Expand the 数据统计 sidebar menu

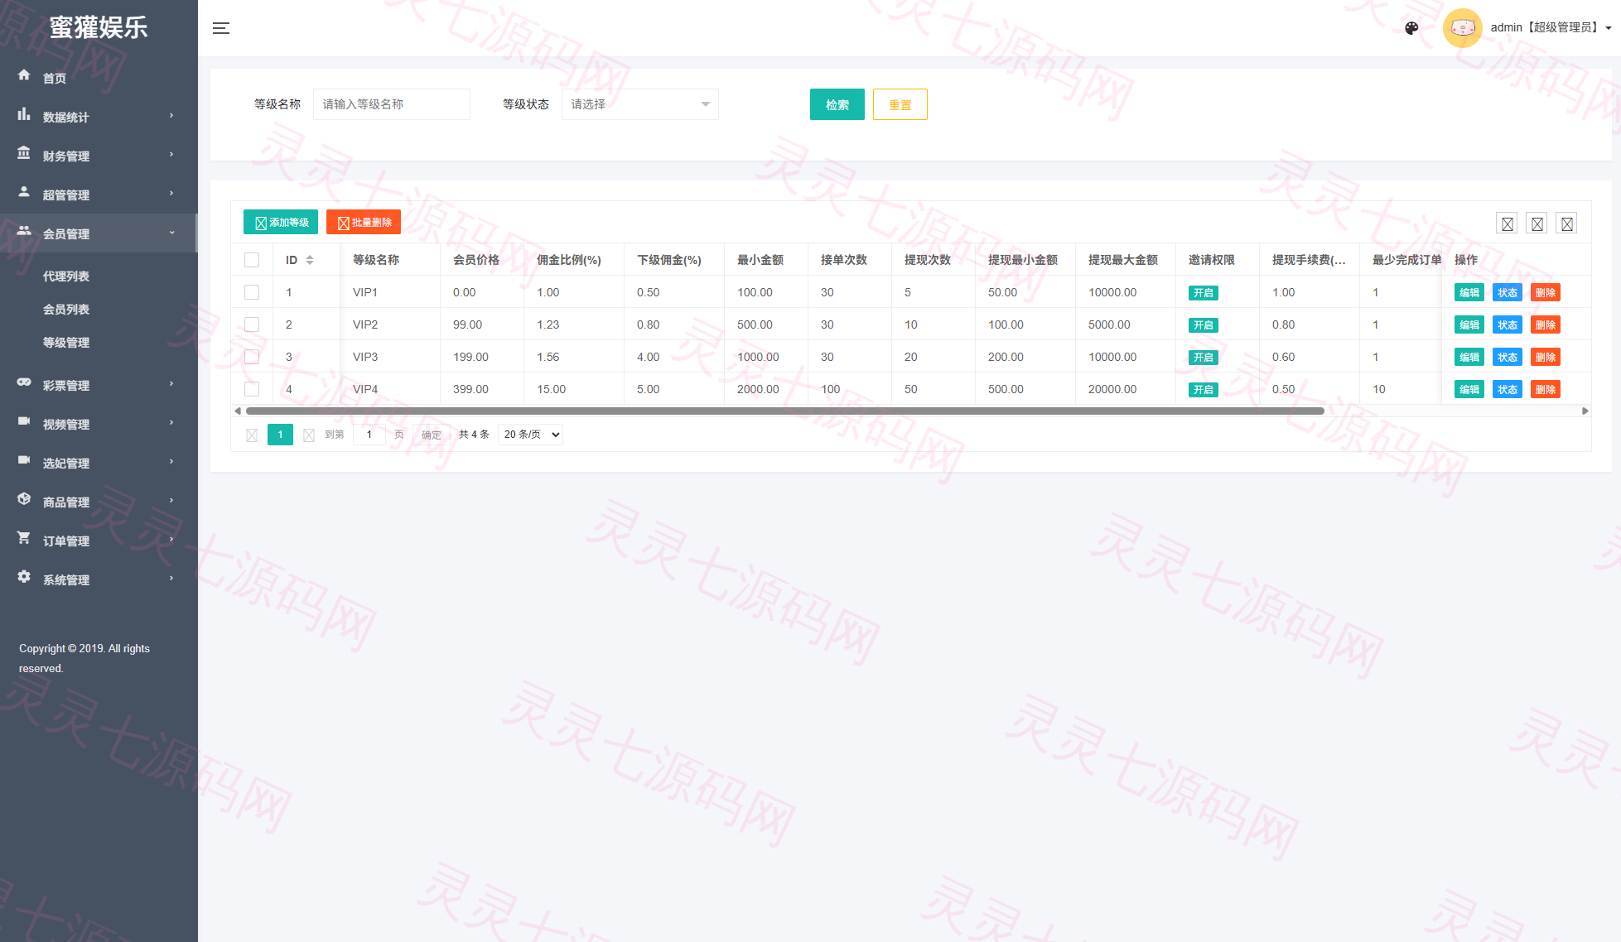coord(99,117)
